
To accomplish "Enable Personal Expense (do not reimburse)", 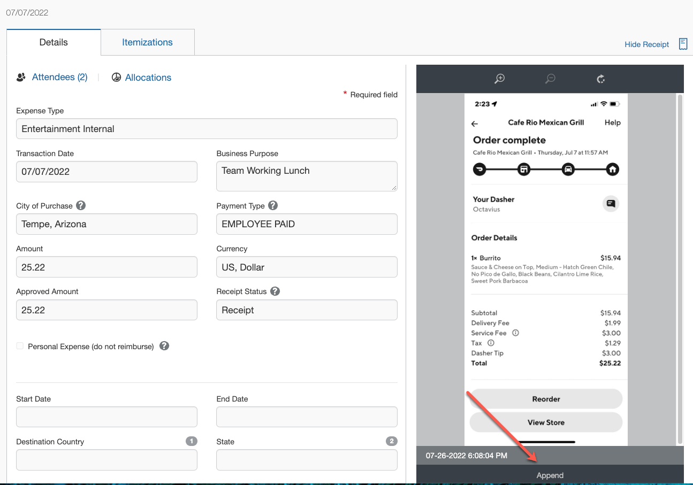I will 20,345.
